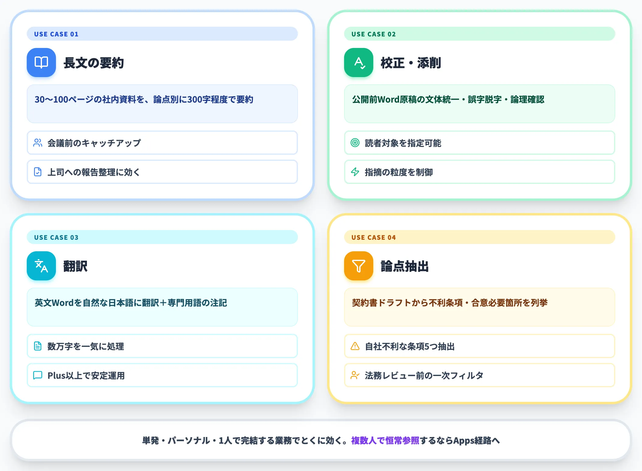Image resolution: width=642 pixels, height=471 pixels.
Task: Select the USE CASE 02 label
Action: click(374, 34)
